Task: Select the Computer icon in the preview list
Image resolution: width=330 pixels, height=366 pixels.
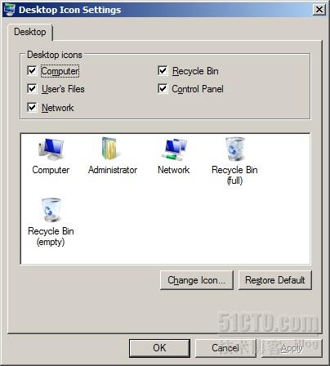Action: pos(51,156)
